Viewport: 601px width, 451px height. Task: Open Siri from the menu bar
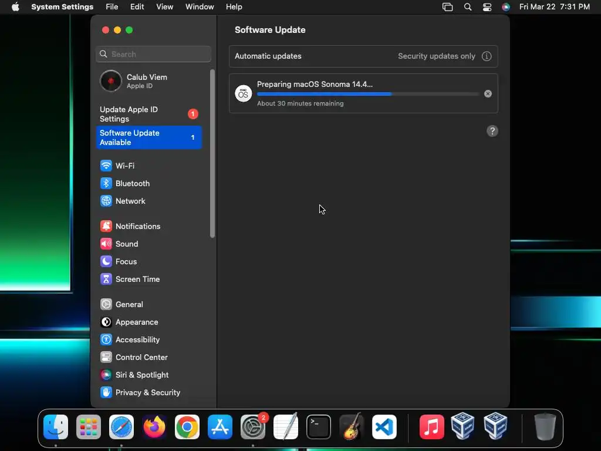[506, 7]
